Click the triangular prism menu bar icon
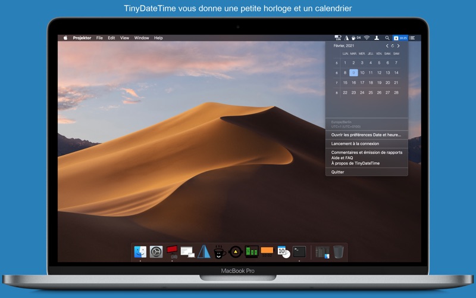The height and width of the screenshot is (298, 476). click(x=346, y=38)
